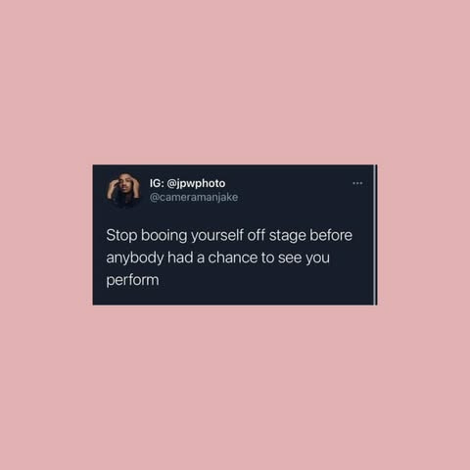Select the word "anybody" in the tweet
The width and height of the screenshot is (470, 470).
click(135, 258)
